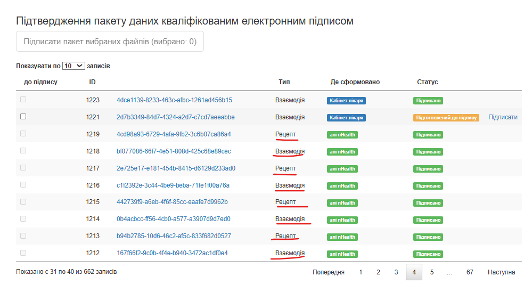Image resolution: width=524 pixels, height=284 pixels.
Task: Click the 'Підписати' link for record 1221
Action: pos(503,117)
